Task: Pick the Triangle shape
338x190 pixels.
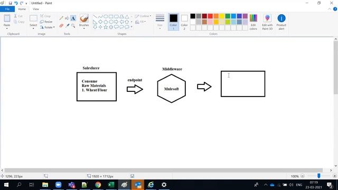Action: coord(127,16)
